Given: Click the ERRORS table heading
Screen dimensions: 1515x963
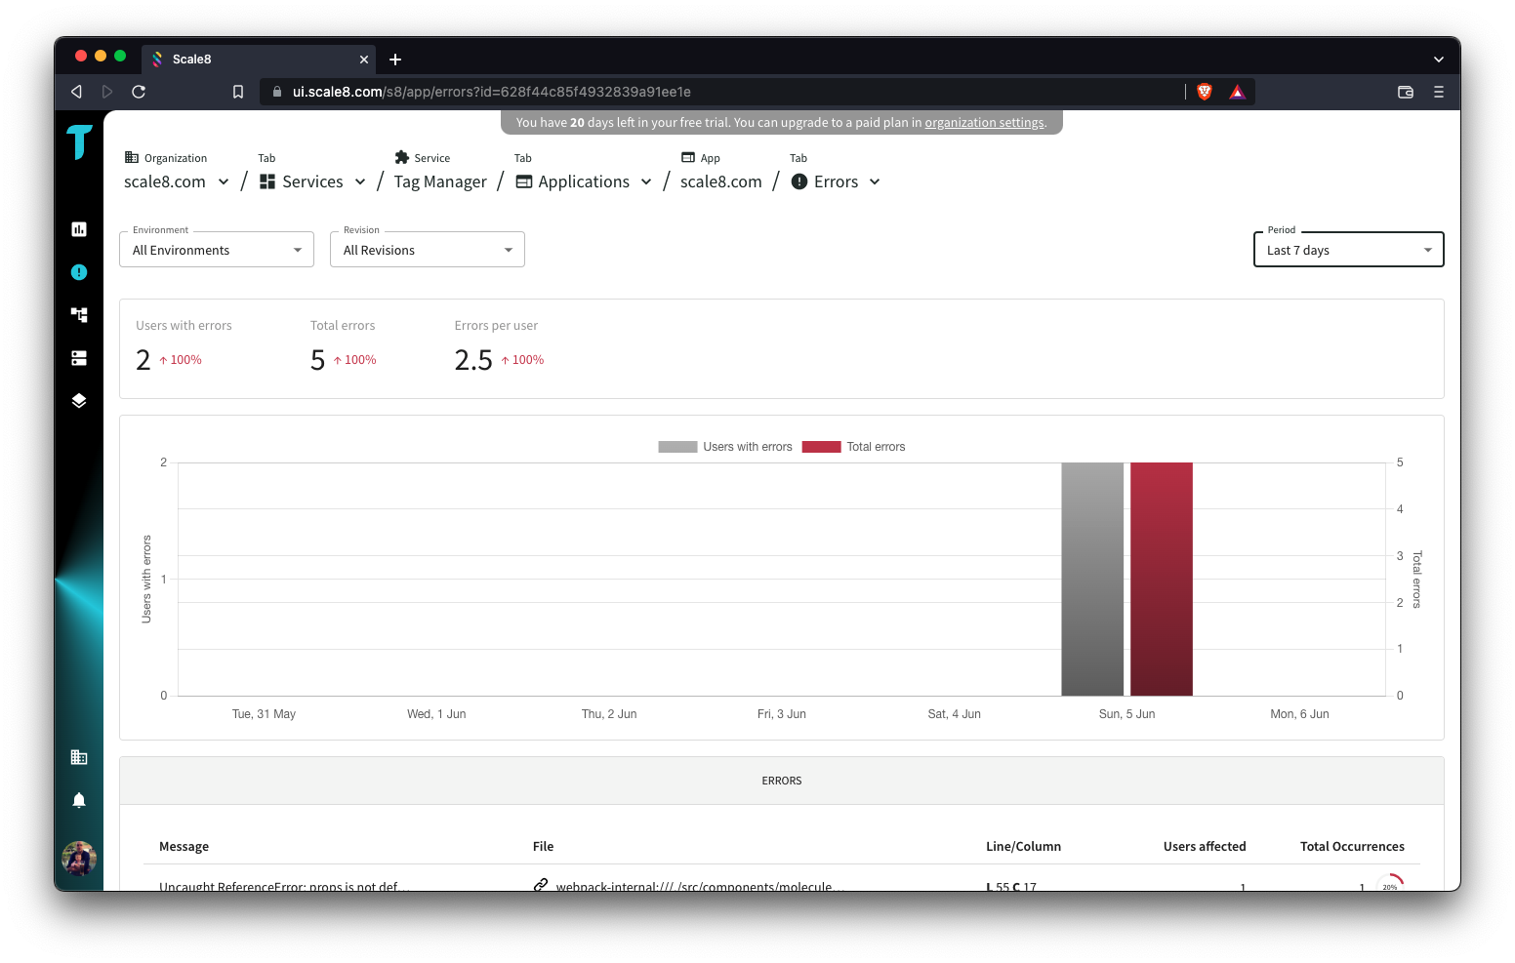Looking at the screenshot, I should (782, 781).
